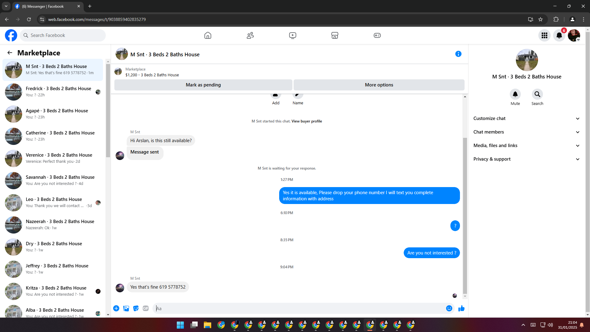
Task: Expand the Privacy & support section
Action: 526,159
